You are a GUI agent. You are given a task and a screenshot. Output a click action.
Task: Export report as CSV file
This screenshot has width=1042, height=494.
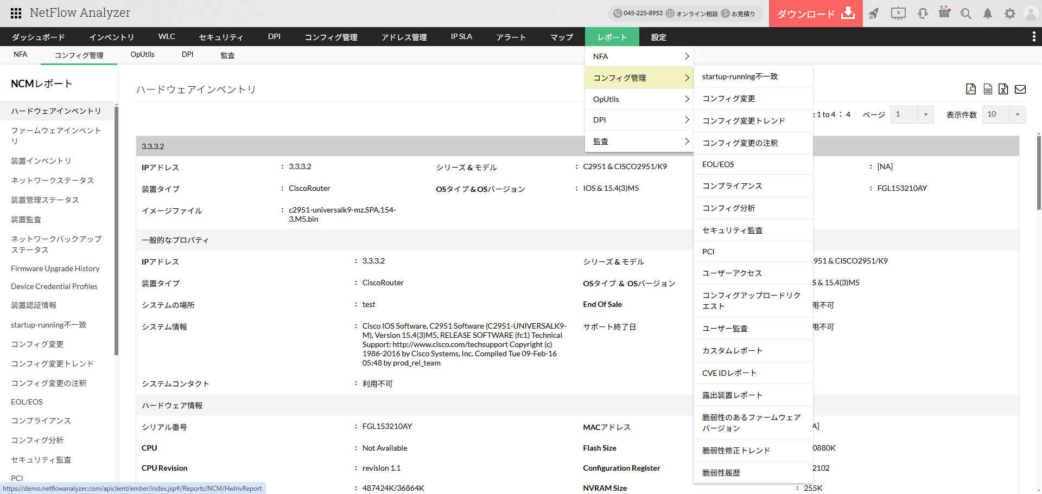point(988,89)
